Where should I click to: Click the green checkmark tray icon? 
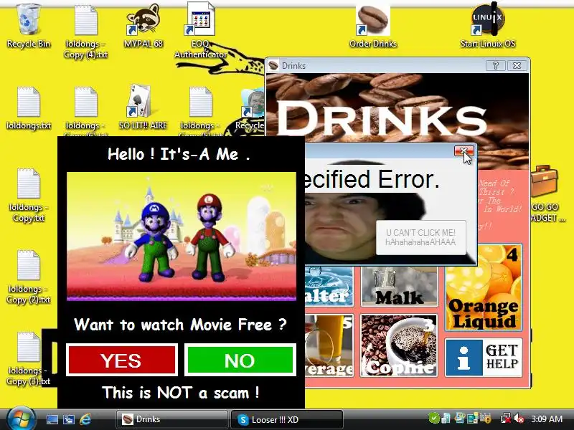(434, 418)
